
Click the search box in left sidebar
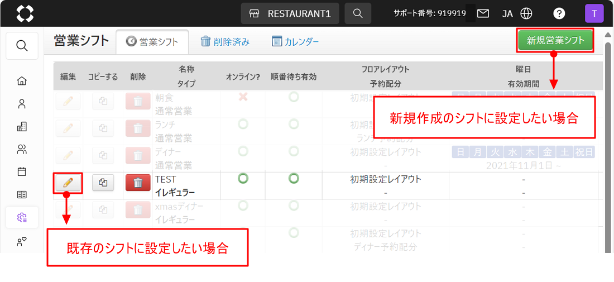click(22, 46)
